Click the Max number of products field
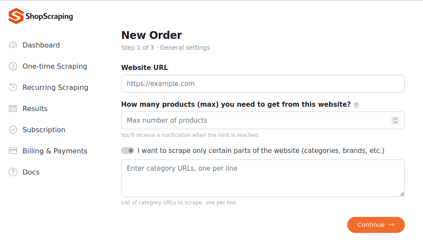 tap(263, 121)
